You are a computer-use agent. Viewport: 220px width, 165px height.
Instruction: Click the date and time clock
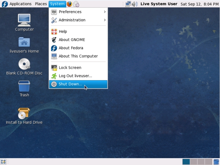199,4
